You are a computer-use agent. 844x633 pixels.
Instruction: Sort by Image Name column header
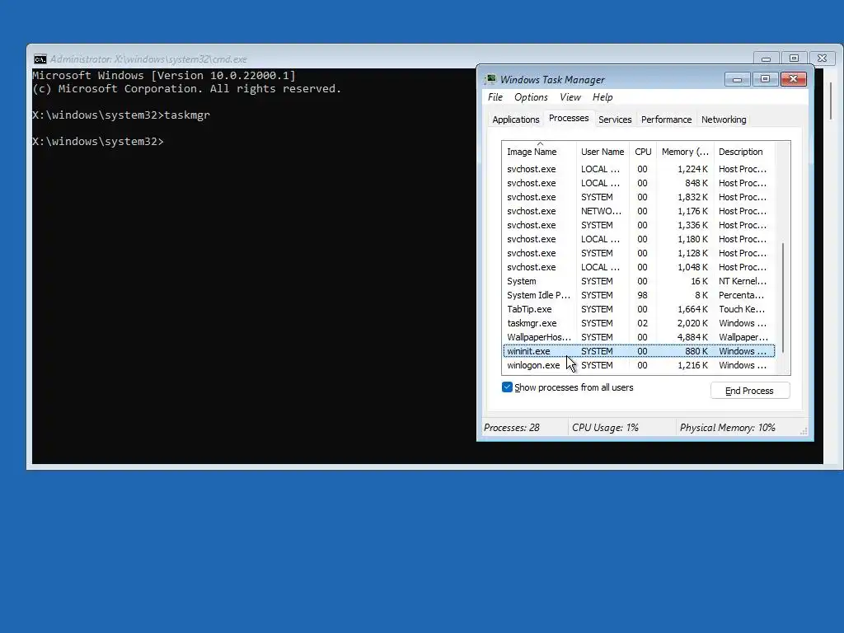tap(539, 152)
